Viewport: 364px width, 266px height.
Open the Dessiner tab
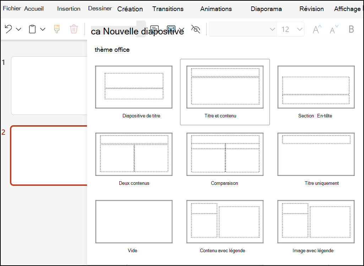(100, 9)
